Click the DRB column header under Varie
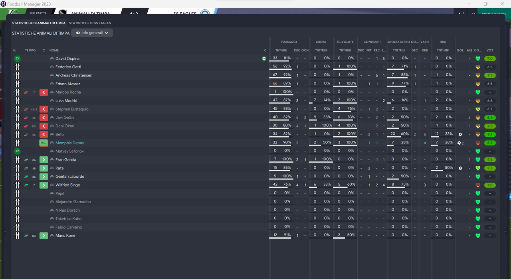 click(x=425, y=51)
